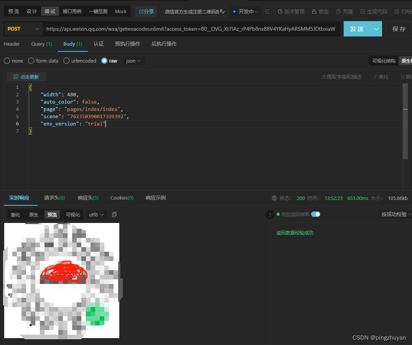Click the extract fields 提取字段和描述 icon
The height and width of the screenshot is (345, 412).
coord(324,77)
